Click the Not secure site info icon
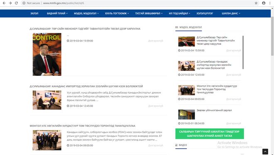The width and height of the screenshot is (274, 155). click(24, 3)
